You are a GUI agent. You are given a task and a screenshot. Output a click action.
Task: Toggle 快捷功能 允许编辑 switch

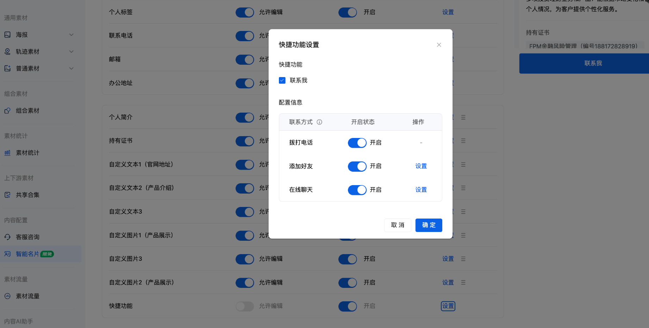click(x=245, y=306)
